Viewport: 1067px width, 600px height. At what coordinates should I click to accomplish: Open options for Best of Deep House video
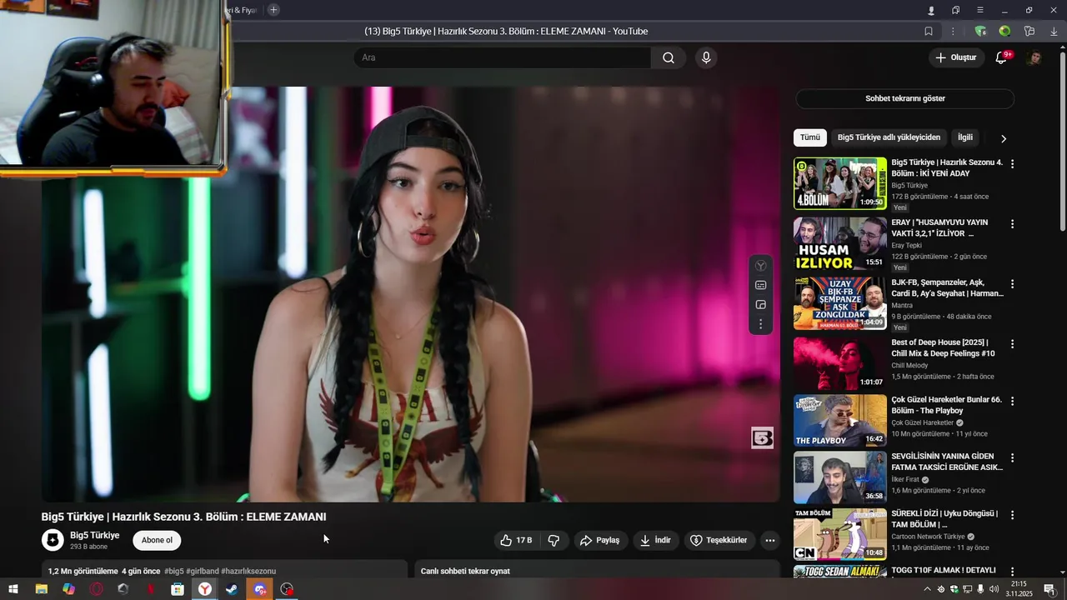click(x=1013, y=344)
